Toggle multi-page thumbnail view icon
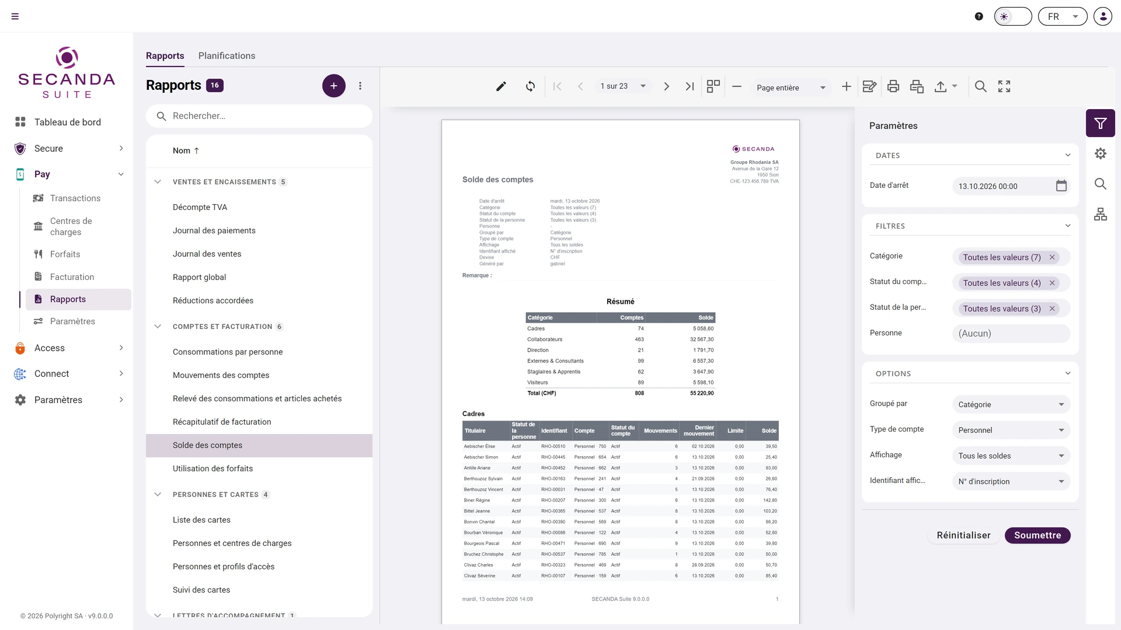This screenshot has height=630, width=1121. pos(713,86)
